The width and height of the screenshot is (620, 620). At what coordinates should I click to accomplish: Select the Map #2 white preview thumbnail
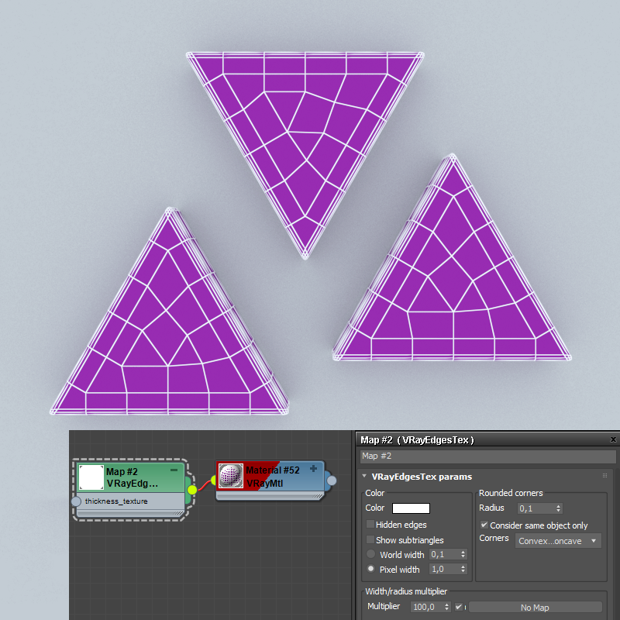pos(91,477)
